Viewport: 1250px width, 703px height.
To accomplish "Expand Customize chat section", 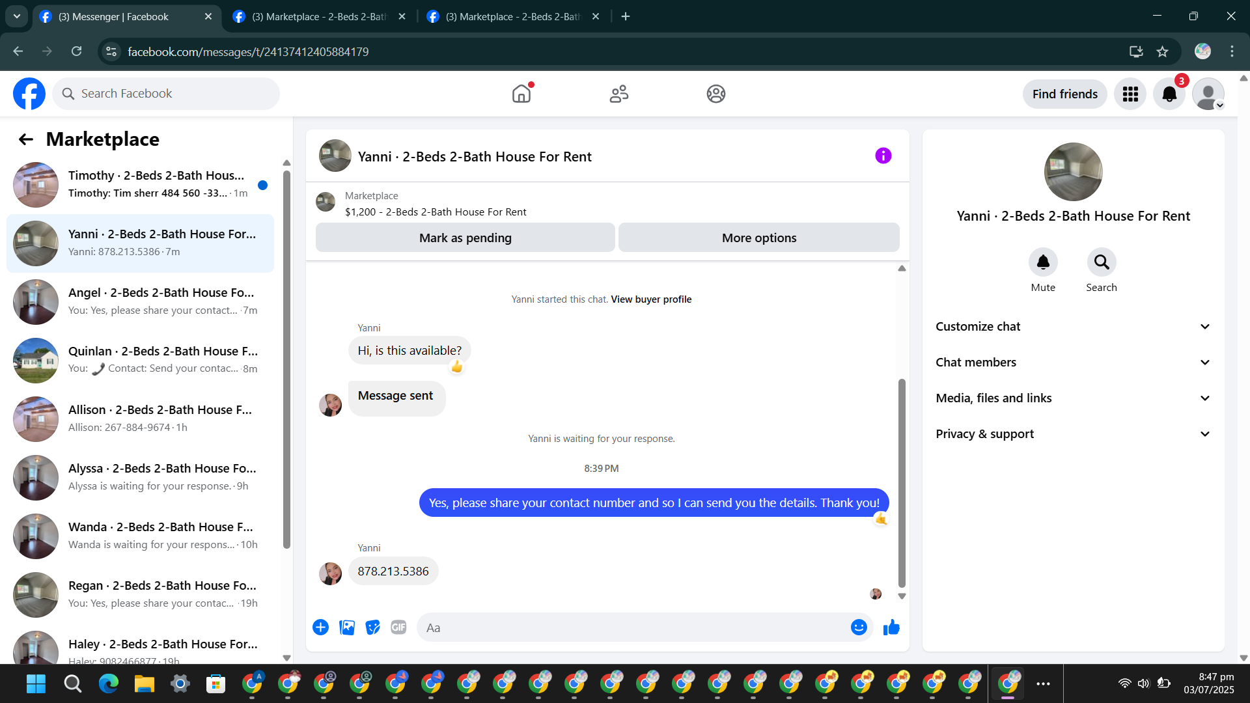I will coord(1073,327).
